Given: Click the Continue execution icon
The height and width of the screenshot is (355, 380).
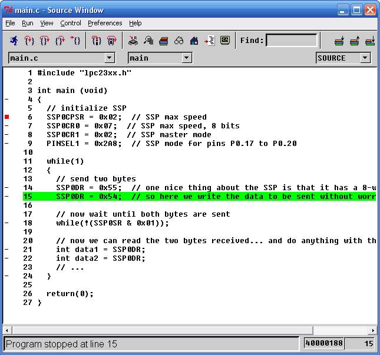Looking at the screenshot, I should (x=75, y=41).
